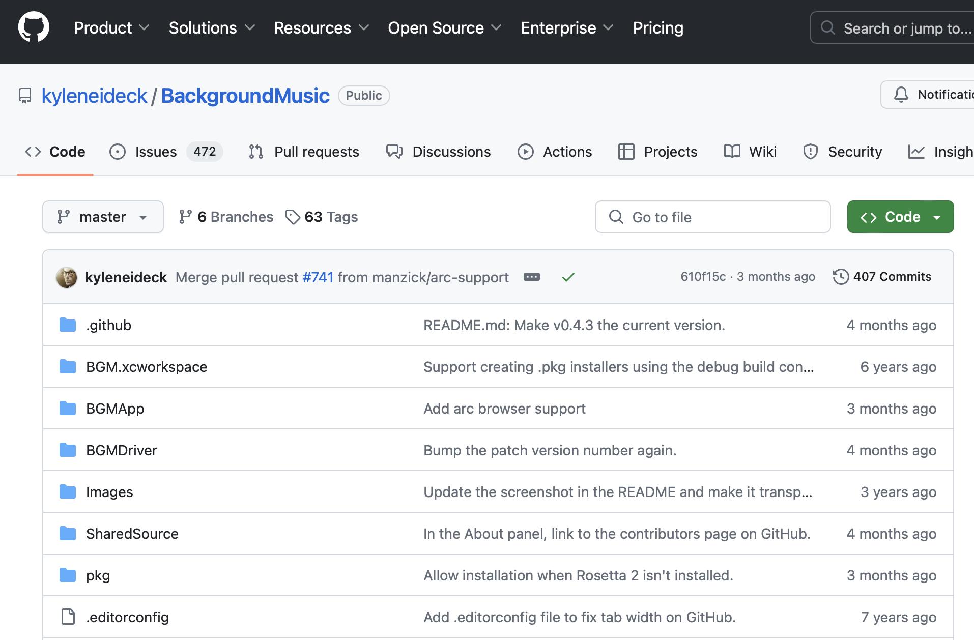This screenshot has width=974, height=640.
Task: Go to the Security tab
Action: [x=842, y=152]
